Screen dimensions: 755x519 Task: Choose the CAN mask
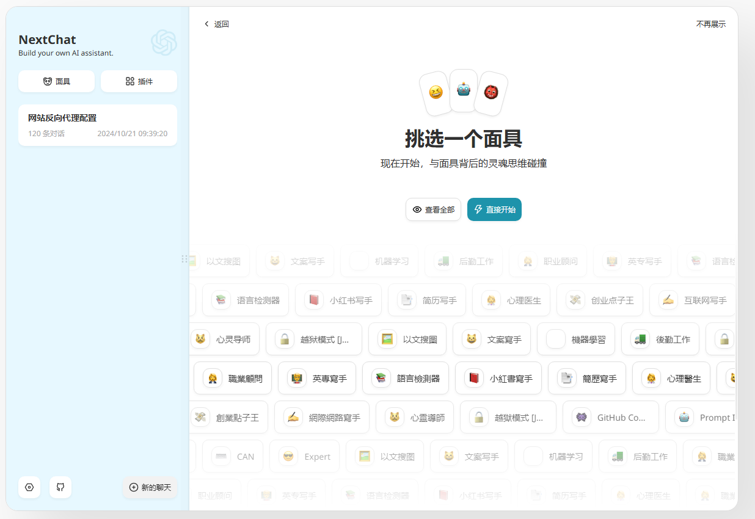click(236, 457)
